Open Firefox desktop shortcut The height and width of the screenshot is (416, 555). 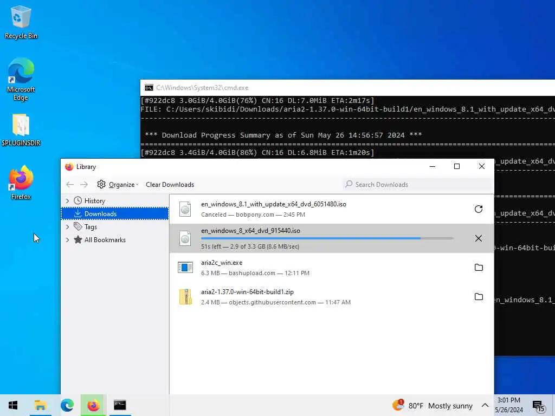point(21,183)
